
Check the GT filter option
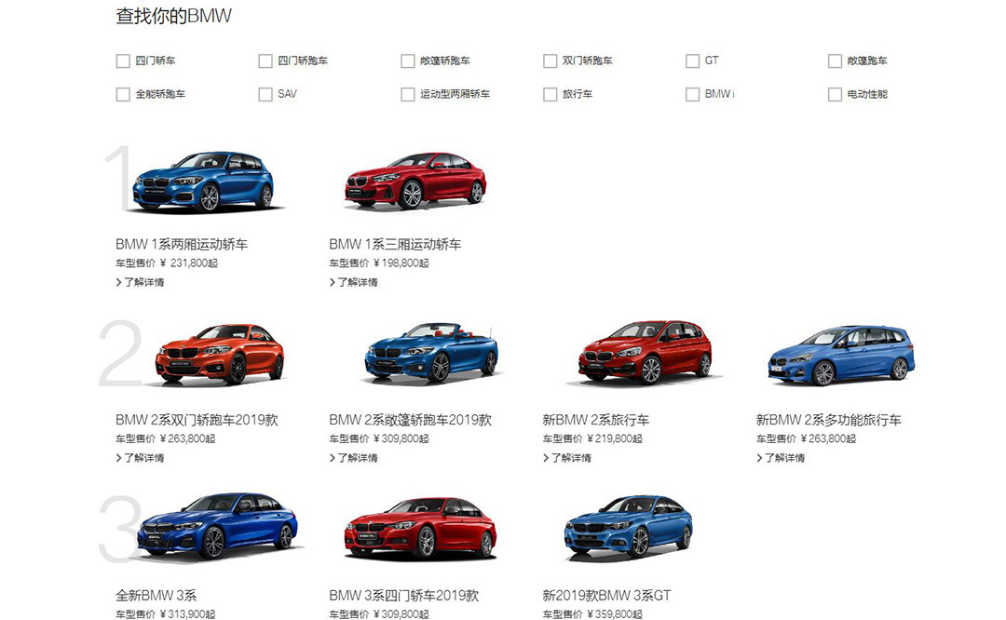[x=692, y=61]
